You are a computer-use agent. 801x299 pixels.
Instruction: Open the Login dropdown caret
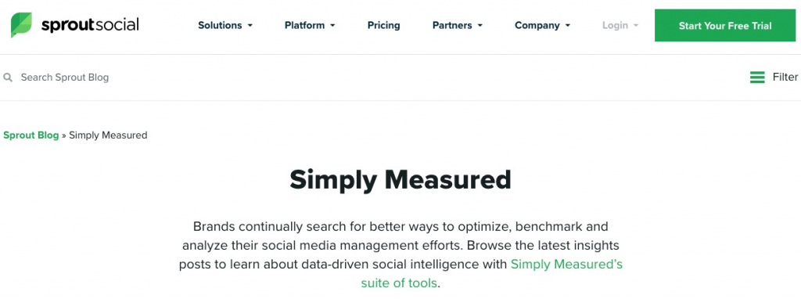tap(636, 26)
